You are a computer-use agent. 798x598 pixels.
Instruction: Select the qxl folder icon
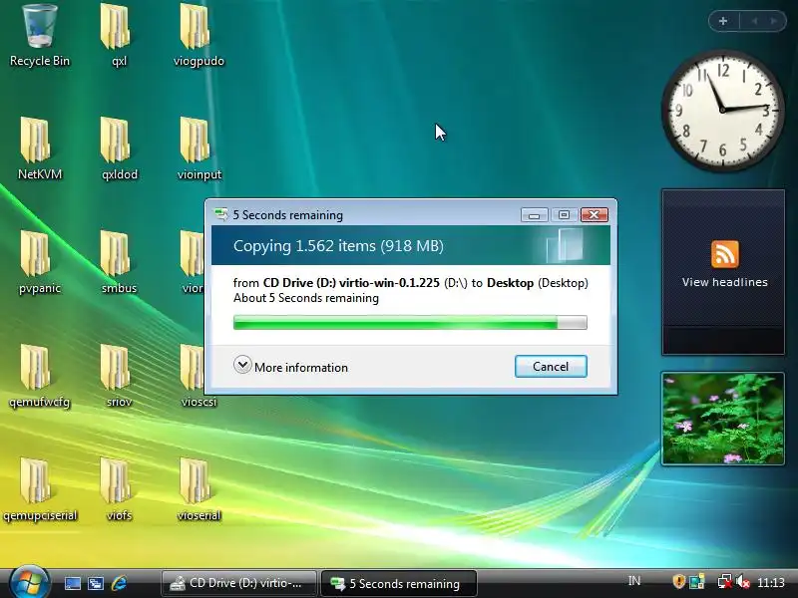pyautogui.click(x=119, y=36)
